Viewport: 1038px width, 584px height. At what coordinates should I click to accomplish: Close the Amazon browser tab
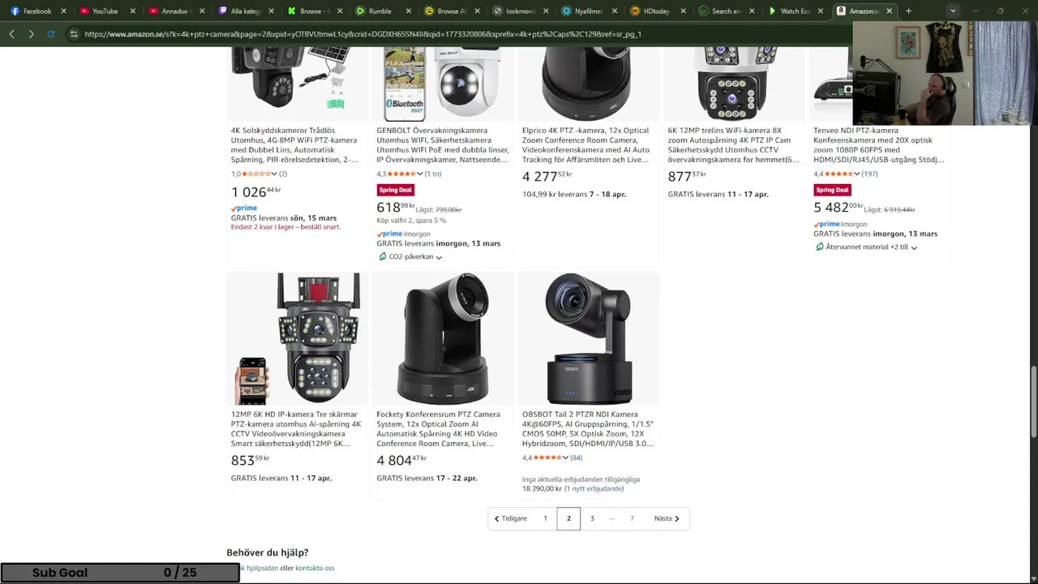click(x=890, y=11)
